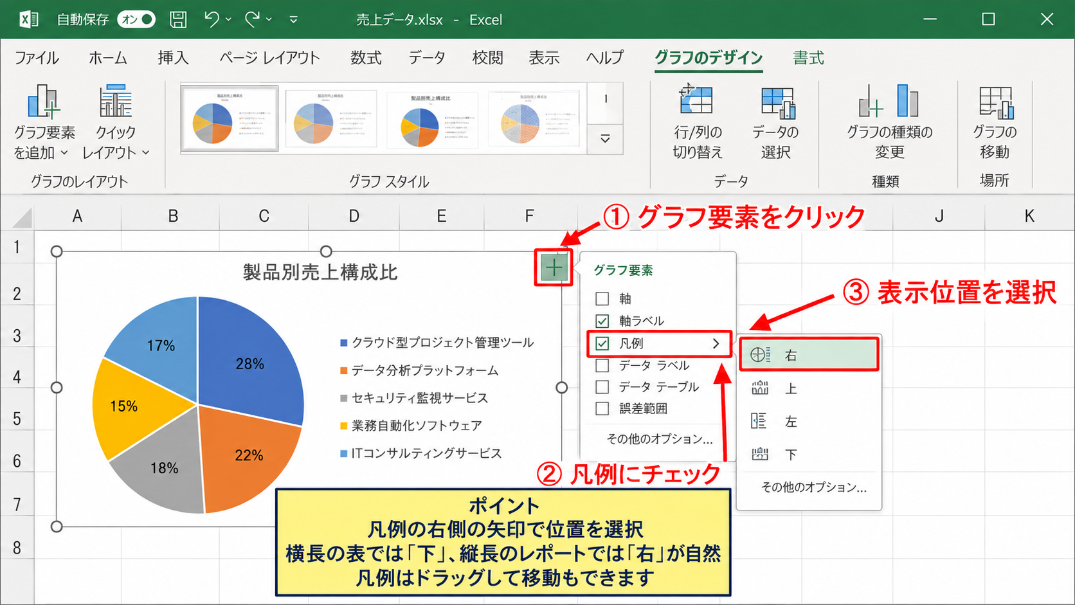Select legend position 右 (right)

(x=809, y=355)
